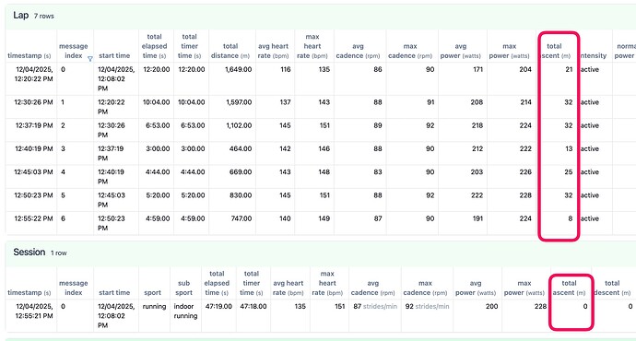
Task: Select lap 1 avg heart rate 137
Action: click(285, 102)
